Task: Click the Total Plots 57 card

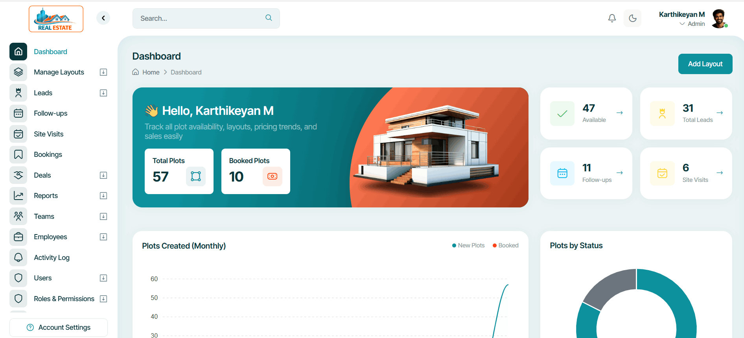Action: [179, 171]
